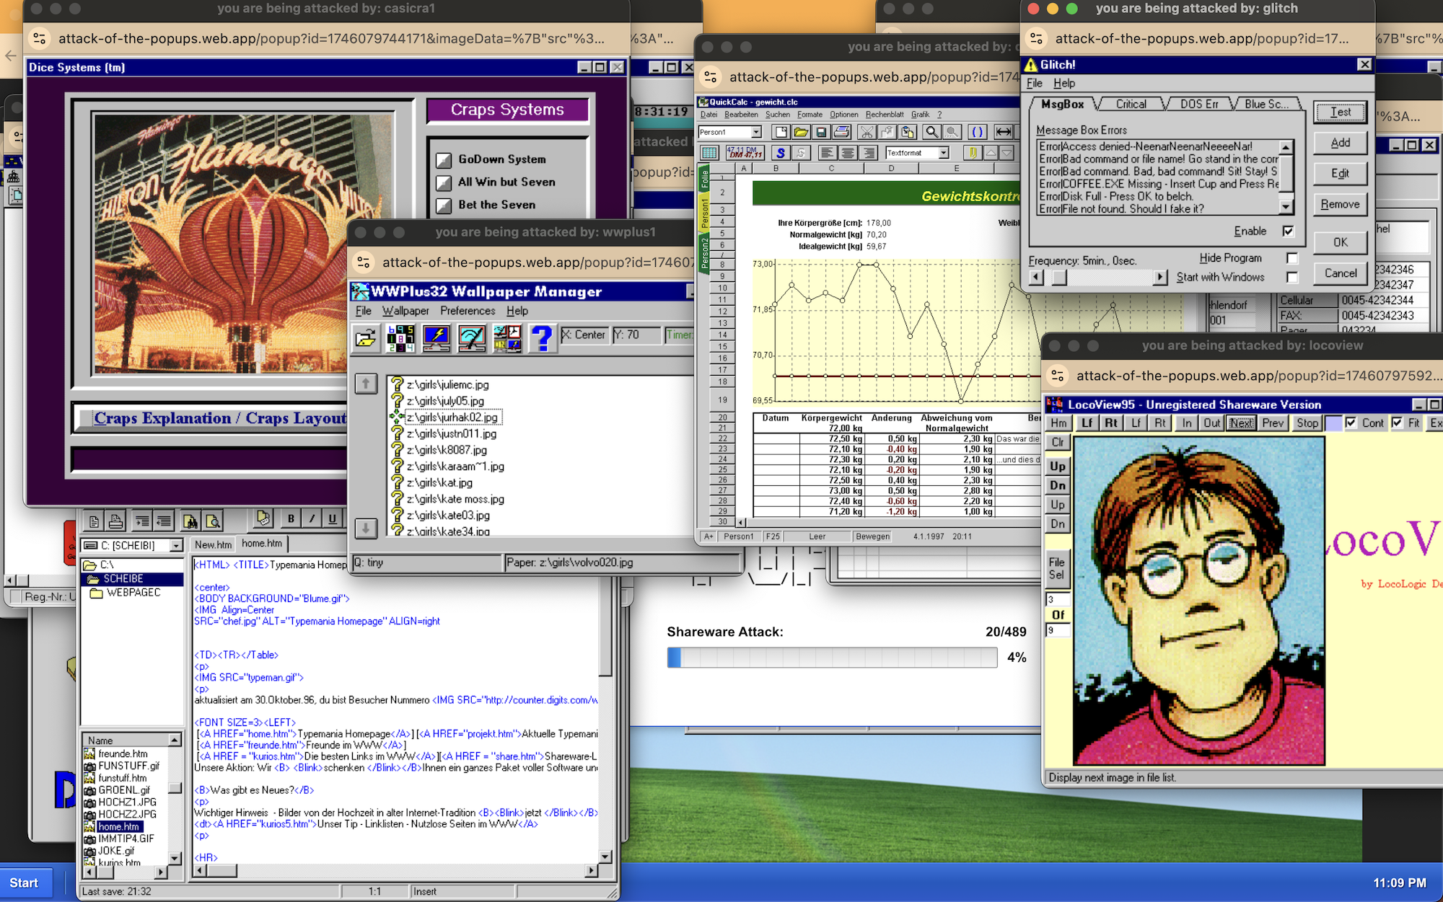1443x902 pixels.
Task: Select home.htm in the editor file list
Action: point(120,827)
